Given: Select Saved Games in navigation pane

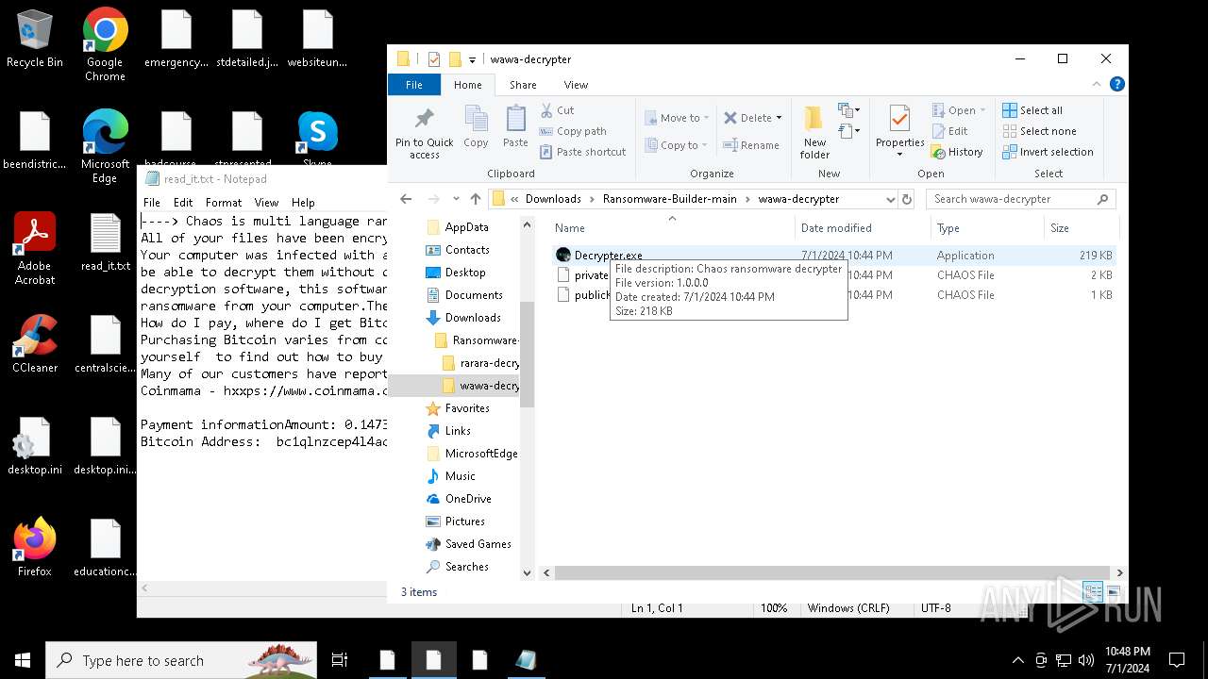Looking at the screenshot, I should click(478, 544).
